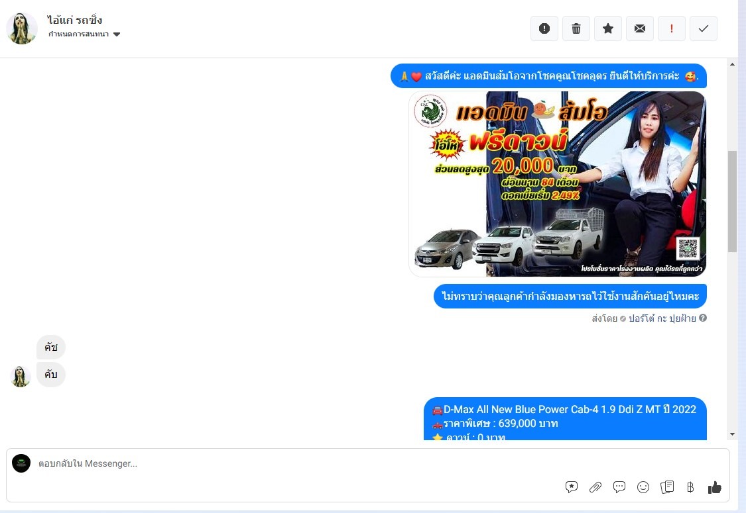Open the emoji picker
746x513 pixels.
643,487
